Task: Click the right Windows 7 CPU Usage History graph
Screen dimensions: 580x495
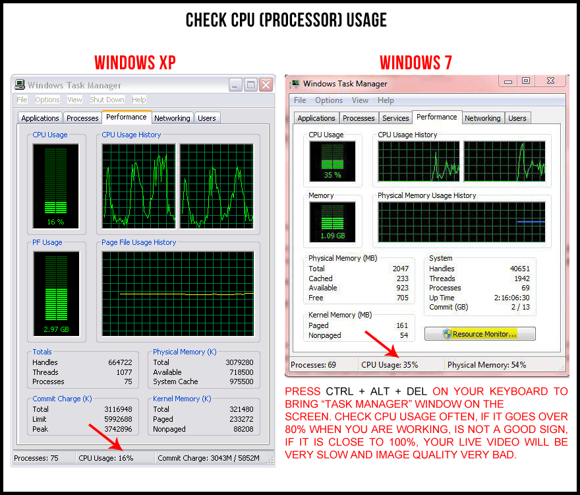Action: (x=505, y=161)
